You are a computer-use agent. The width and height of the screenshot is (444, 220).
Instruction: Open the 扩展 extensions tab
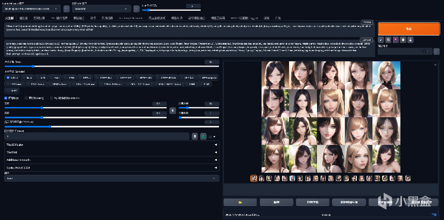(x=278, y=18)
